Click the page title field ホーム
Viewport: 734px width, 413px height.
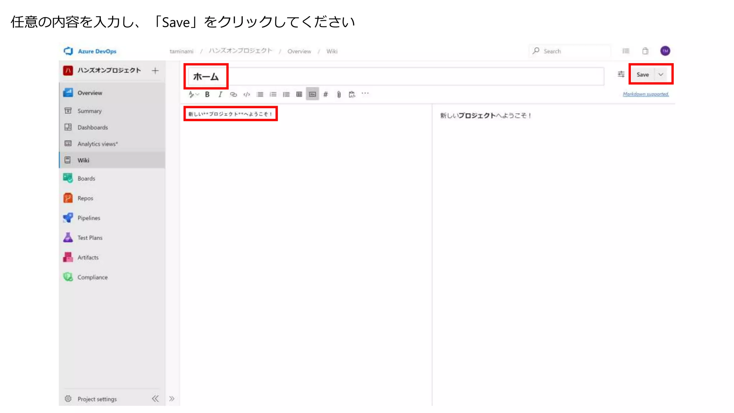(396, 76)
